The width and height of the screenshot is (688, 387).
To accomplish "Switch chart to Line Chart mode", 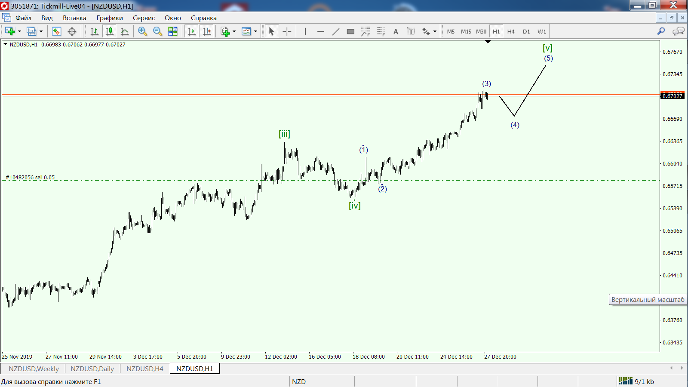I will (125, 31).
